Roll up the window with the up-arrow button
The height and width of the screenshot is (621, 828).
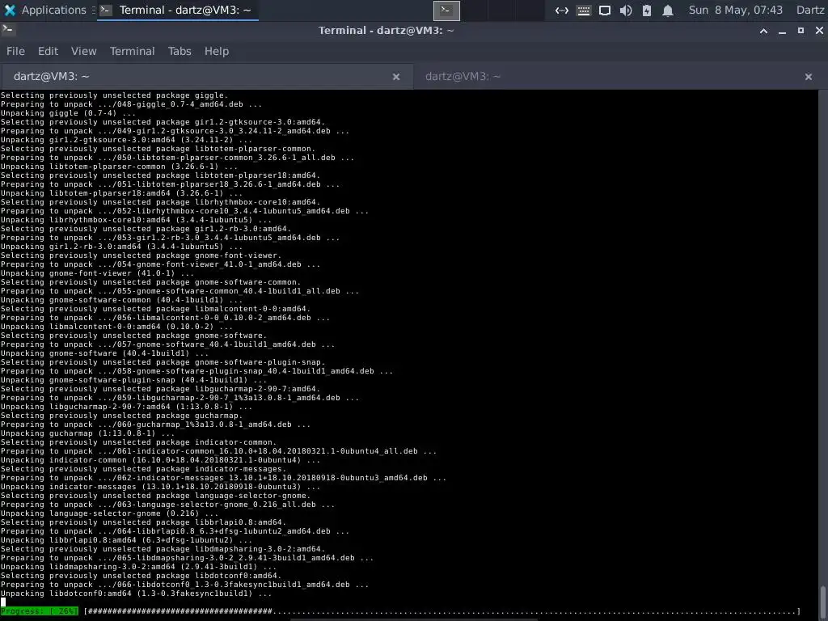click(763, 32)
